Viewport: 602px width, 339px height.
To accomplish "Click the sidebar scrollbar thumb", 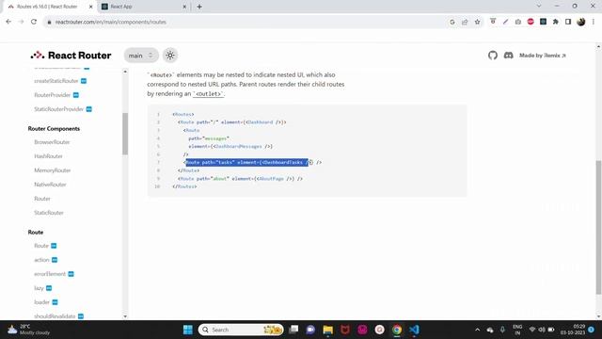I will point(125,134).
